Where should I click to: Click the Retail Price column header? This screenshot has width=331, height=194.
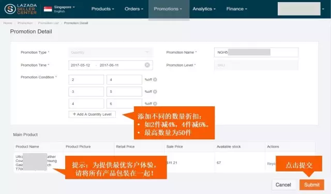pos(125,147)
